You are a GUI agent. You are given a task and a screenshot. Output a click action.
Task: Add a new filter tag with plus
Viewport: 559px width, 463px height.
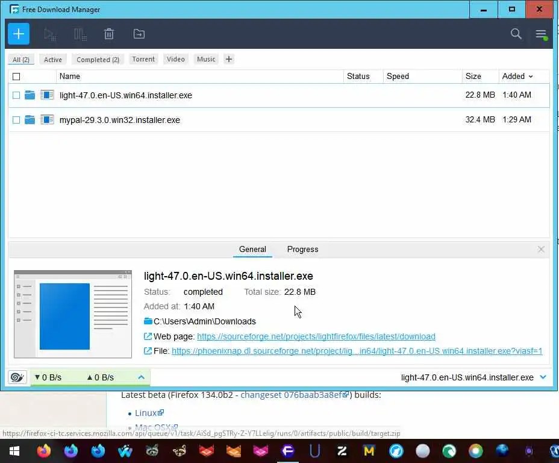[229, 59]
